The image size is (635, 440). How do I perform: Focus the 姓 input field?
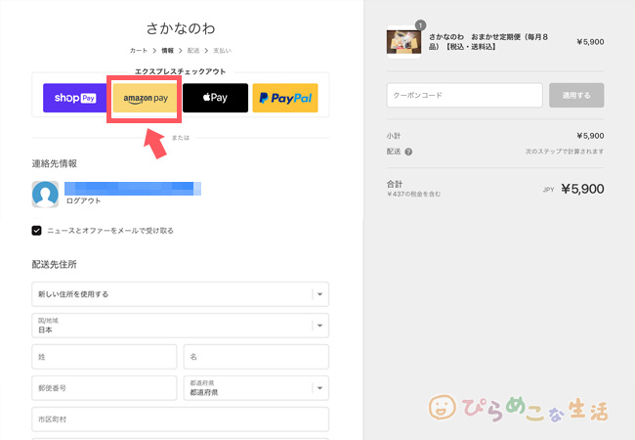point(105,357)
